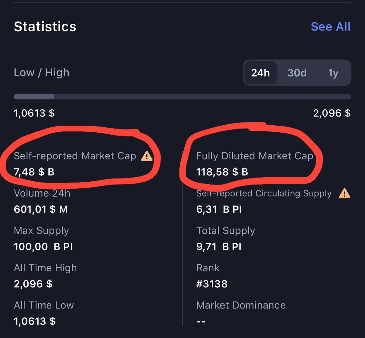Click the Statistics heading

(x=45, y=27)
